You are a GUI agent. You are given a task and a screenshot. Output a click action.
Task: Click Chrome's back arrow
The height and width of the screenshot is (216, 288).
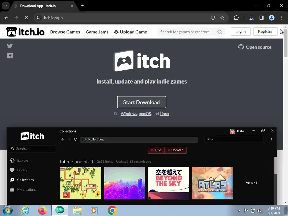point(6,18)
